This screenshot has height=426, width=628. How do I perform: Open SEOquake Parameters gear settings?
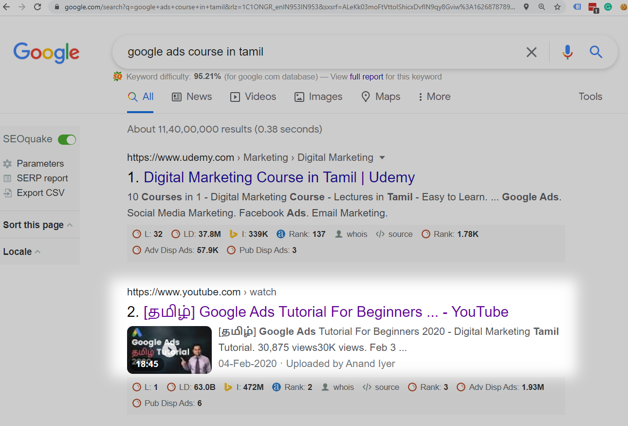7,164
